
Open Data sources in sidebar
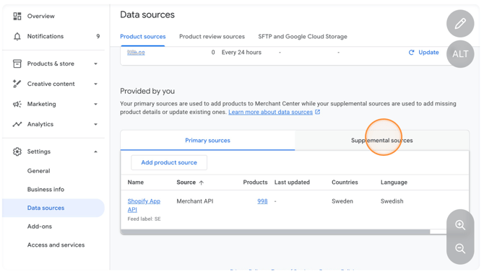pyautogui.click(x=53, y=208)
